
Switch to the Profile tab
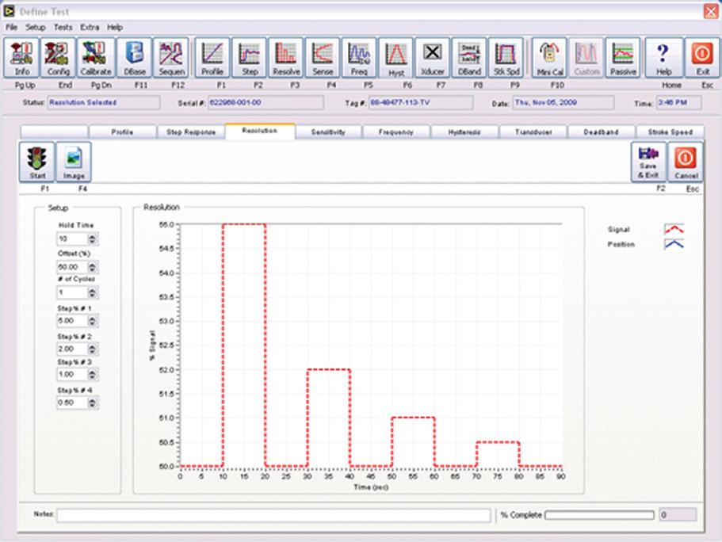coord(122,132)
